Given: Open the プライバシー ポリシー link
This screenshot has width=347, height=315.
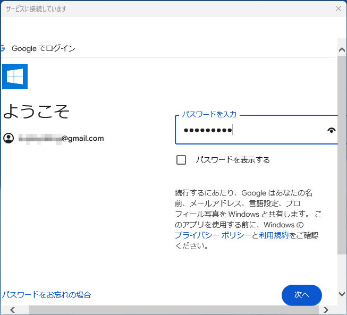Looking at the screenshot, I should click(x=213, y=235).
